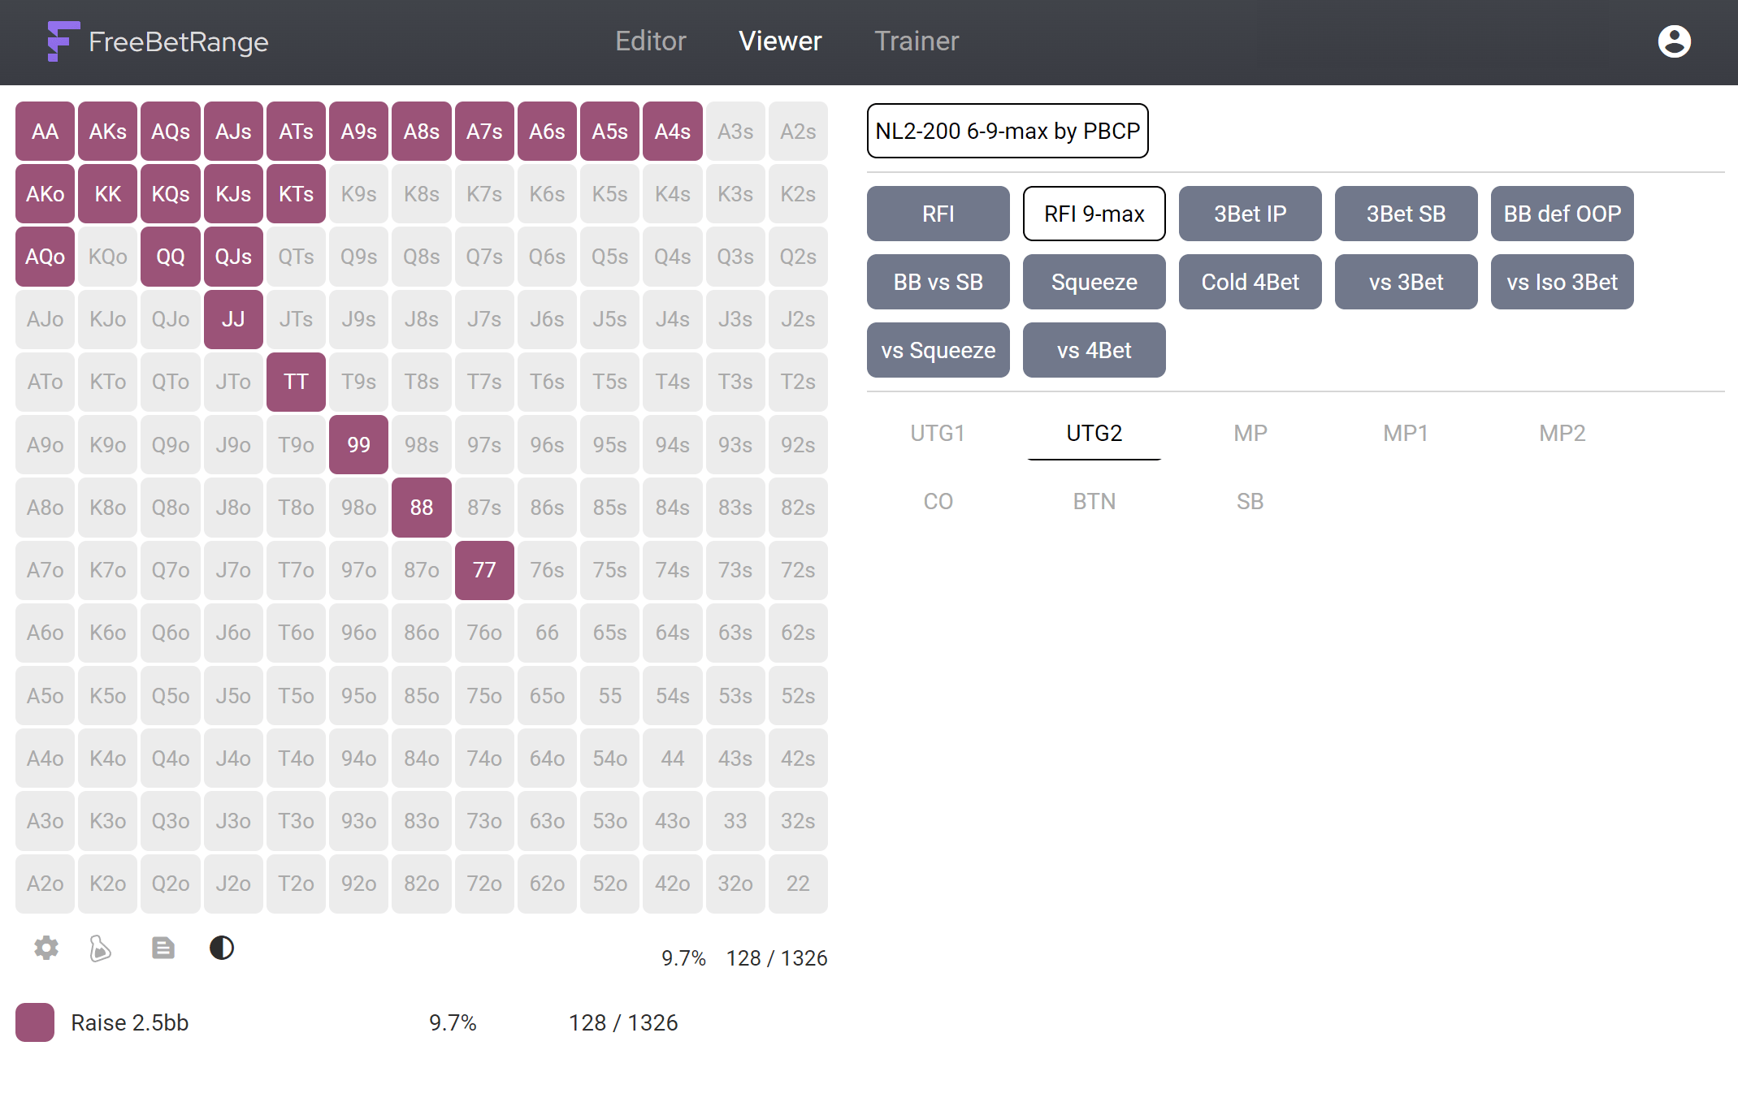Choose the MP2 position tab

coord(1562,433)
